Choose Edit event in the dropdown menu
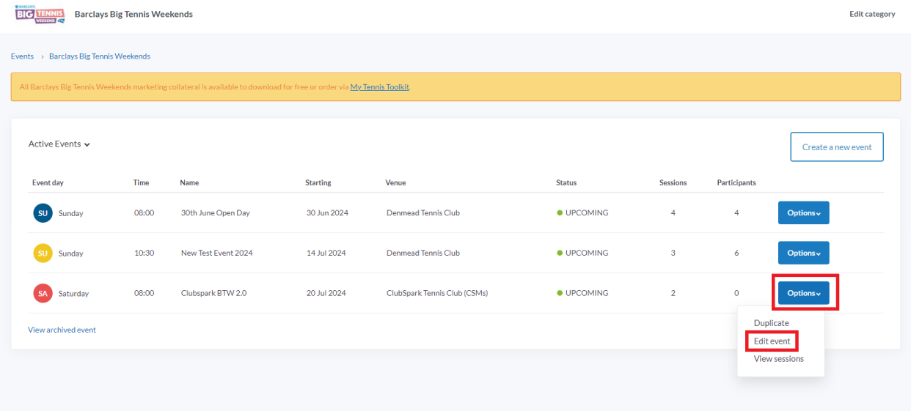The height and width of the screenshot is (411, 911). pos(772,341)
